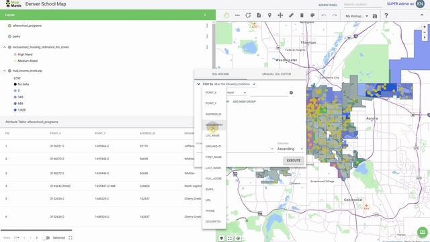Image resolution: width=430 pixels, height=242 pixels.
Task: Choose LOC_NAME from field list
Action: (x=214, y=136)
